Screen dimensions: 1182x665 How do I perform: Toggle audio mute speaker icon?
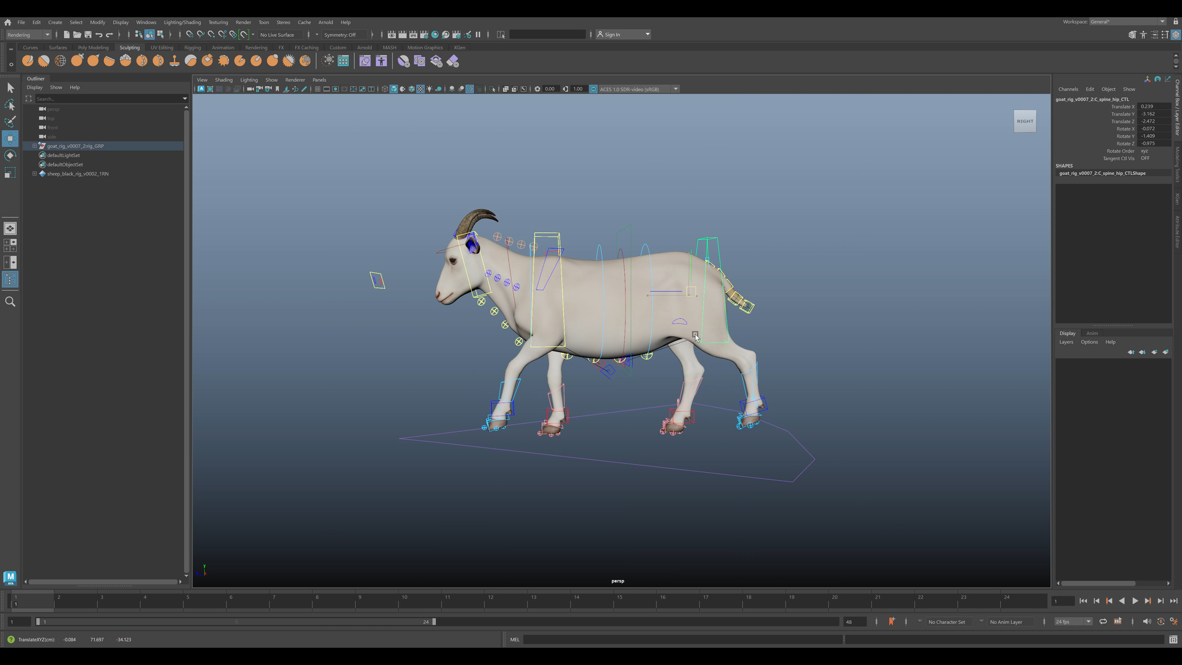[x=1146, y=621]
